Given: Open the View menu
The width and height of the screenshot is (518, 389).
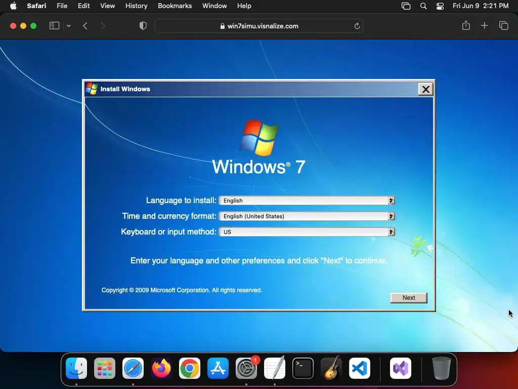Looking at the screenshot, I should (107, 6).
